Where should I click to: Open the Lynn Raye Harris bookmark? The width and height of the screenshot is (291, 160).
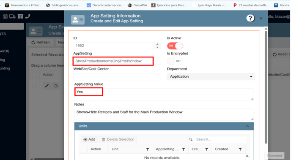click(x=209, y=5)
